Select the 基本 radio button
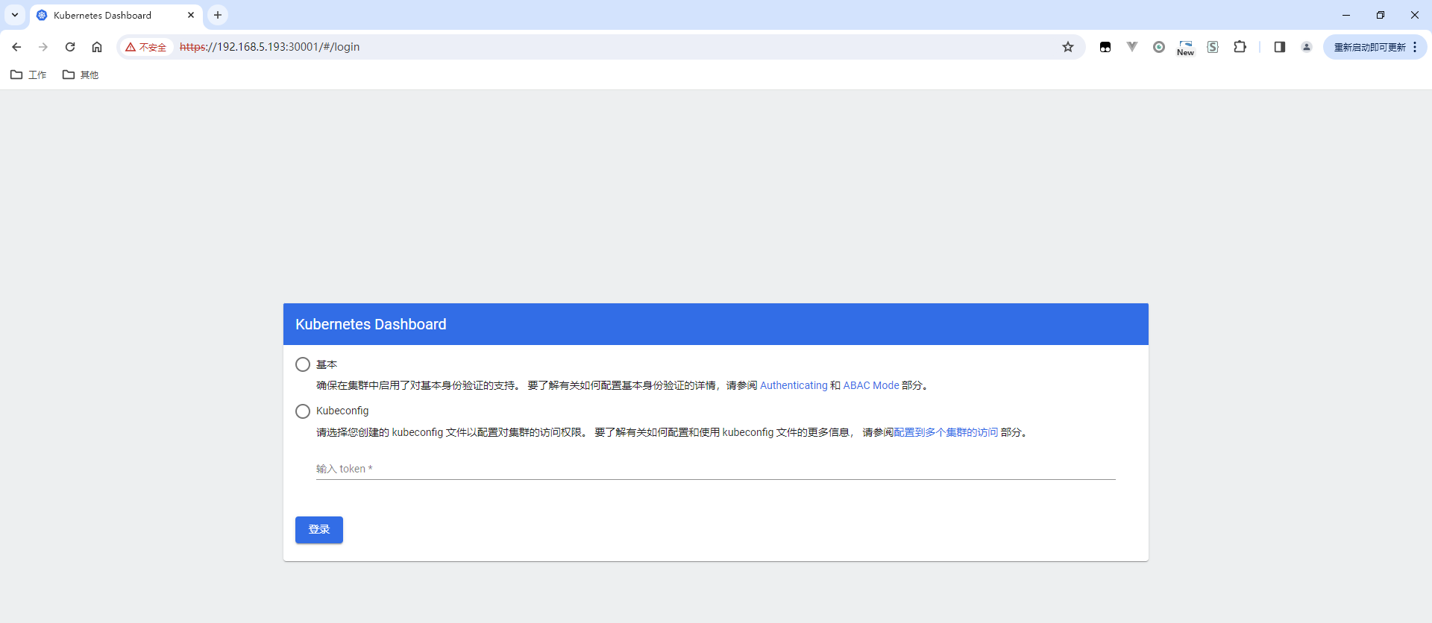Viewport: 1432px width, 623px height. (303, 364)
